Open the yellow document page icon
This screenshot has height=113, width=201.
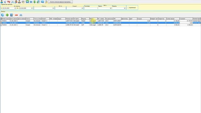click(46, 2)
